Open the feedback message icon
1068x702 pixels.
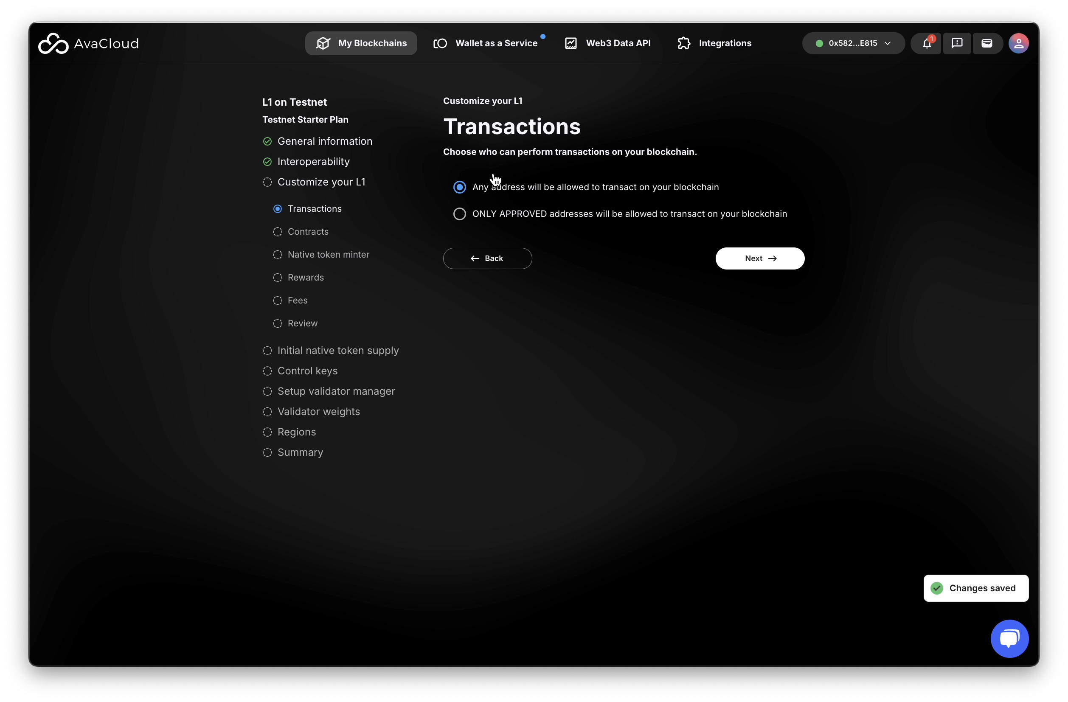(957, 44)
